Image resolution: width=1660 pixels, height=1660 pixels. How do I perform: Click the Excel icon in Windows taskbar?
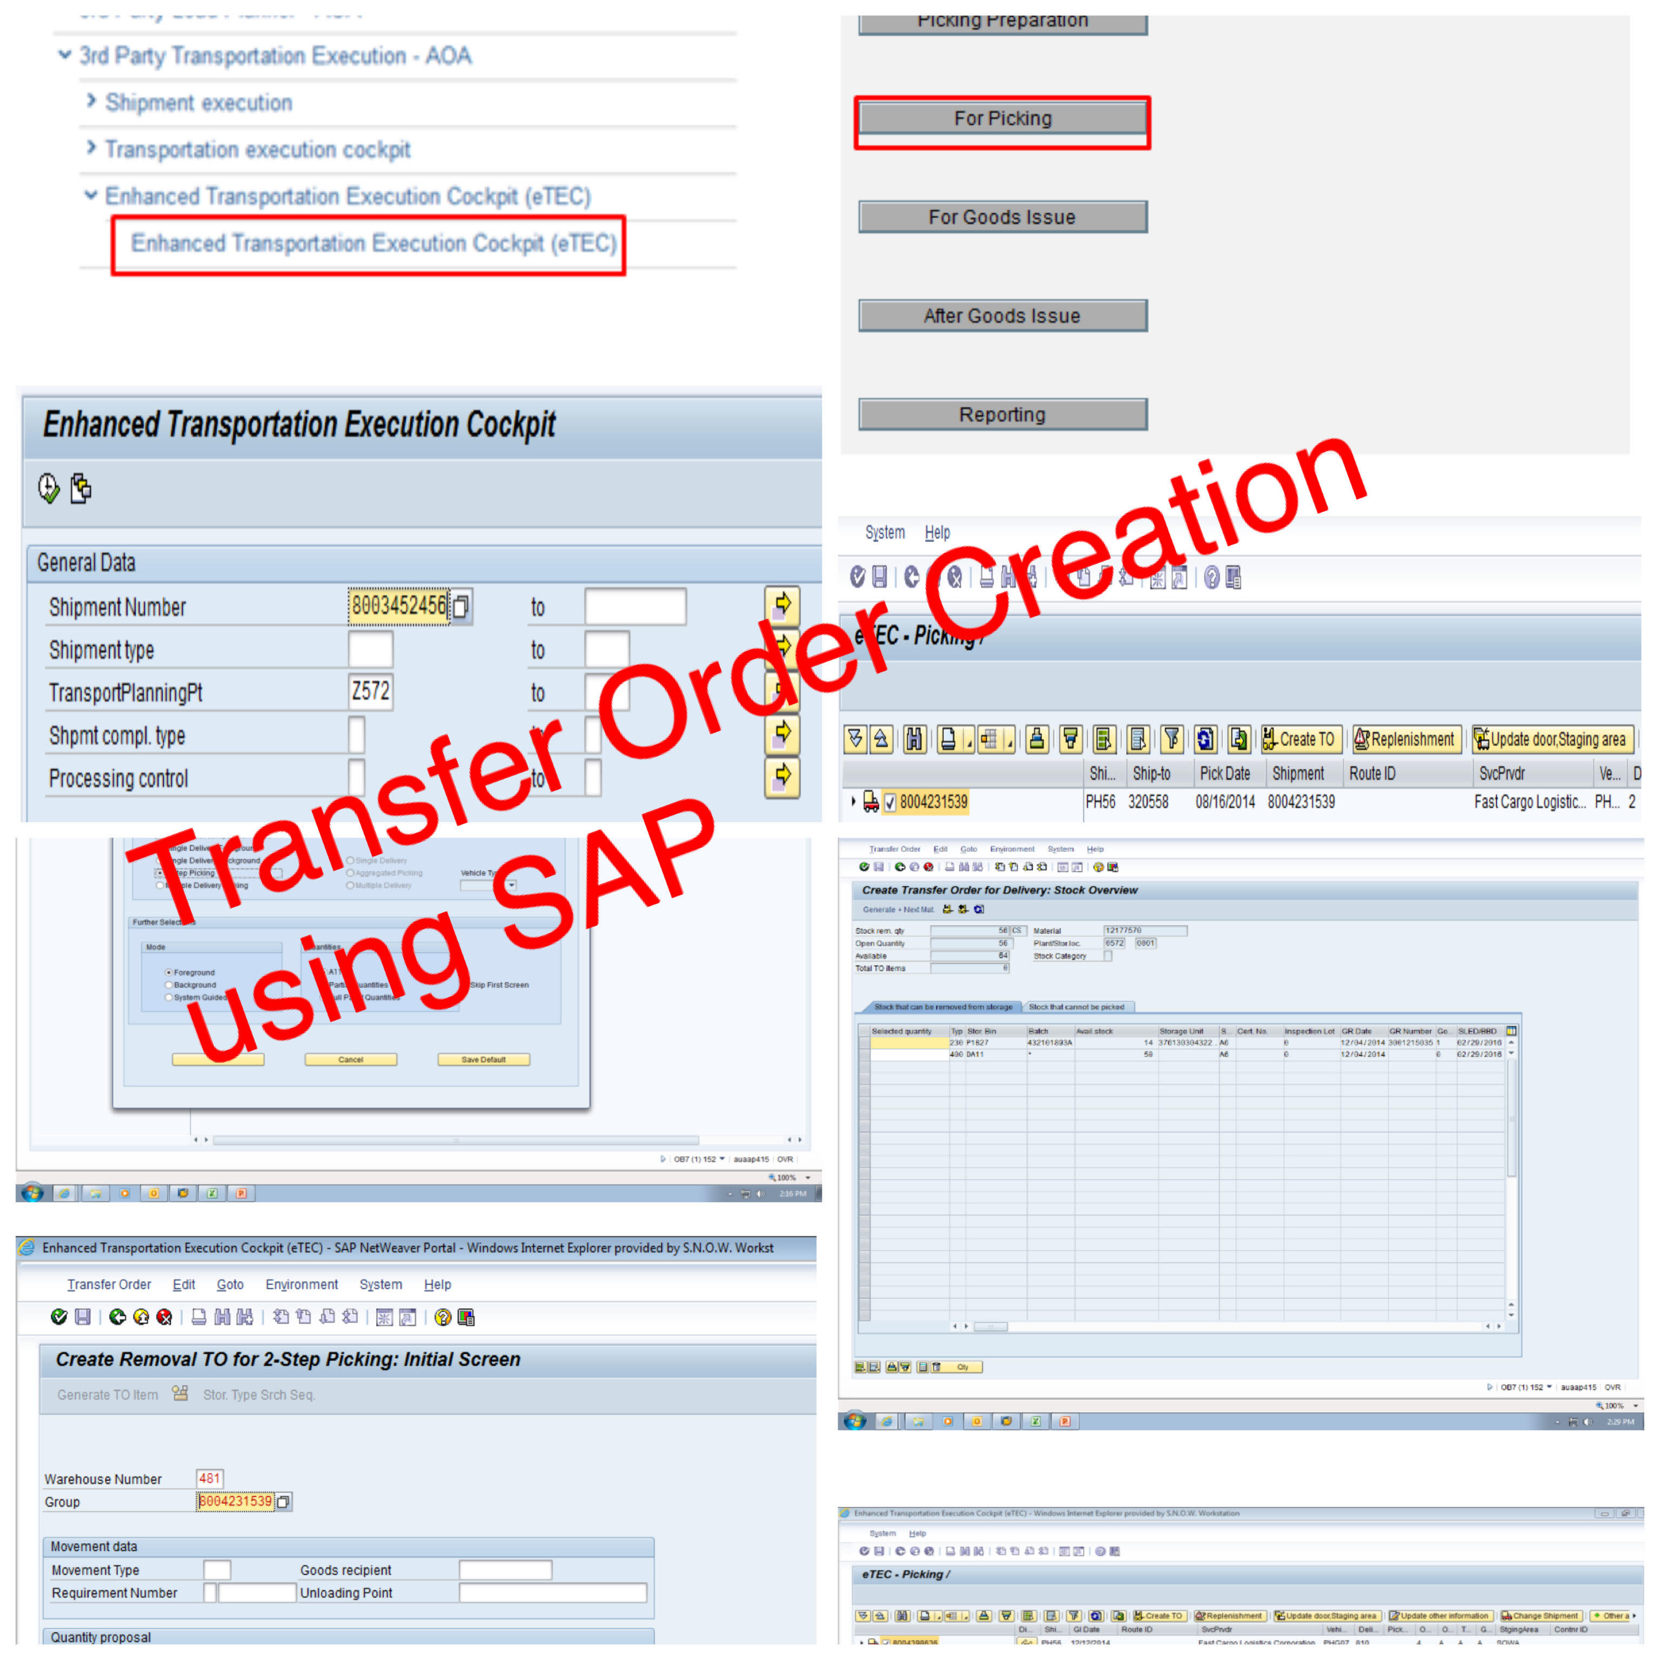coord(211,1194)
